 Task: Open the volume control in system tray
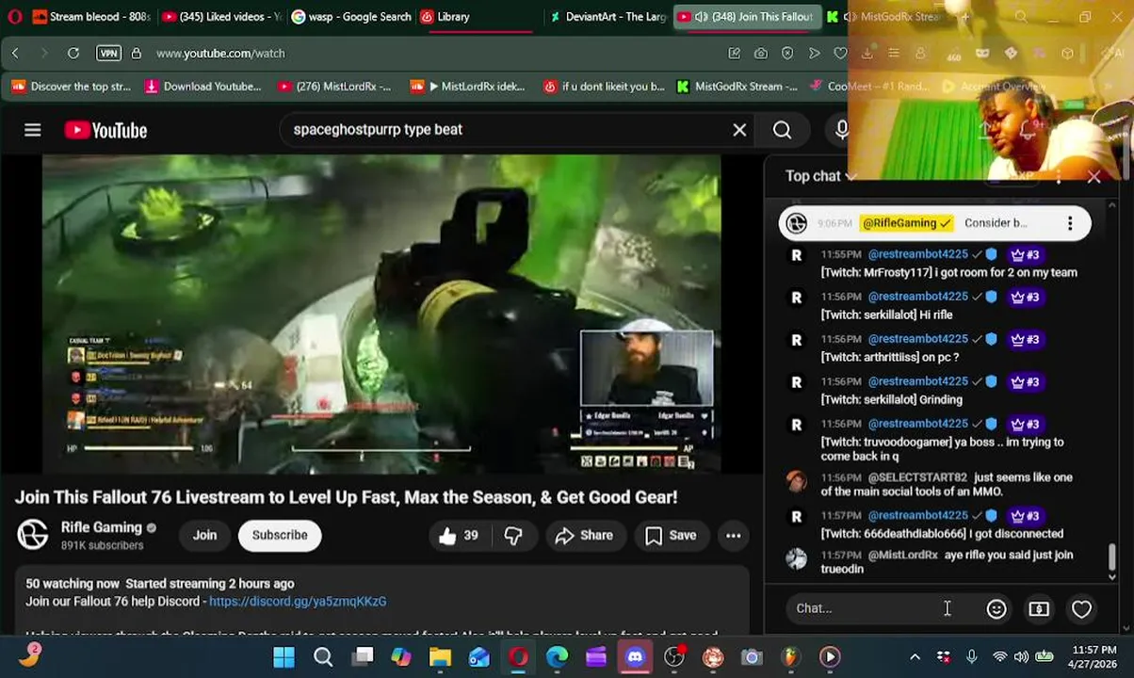point(1021,657)
